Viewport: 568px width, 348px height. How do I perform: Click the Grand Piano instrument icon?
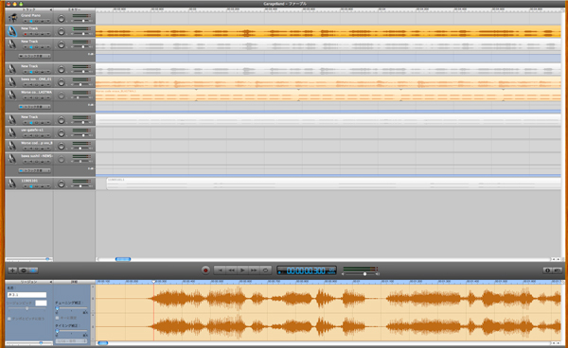tap(12, 18)
